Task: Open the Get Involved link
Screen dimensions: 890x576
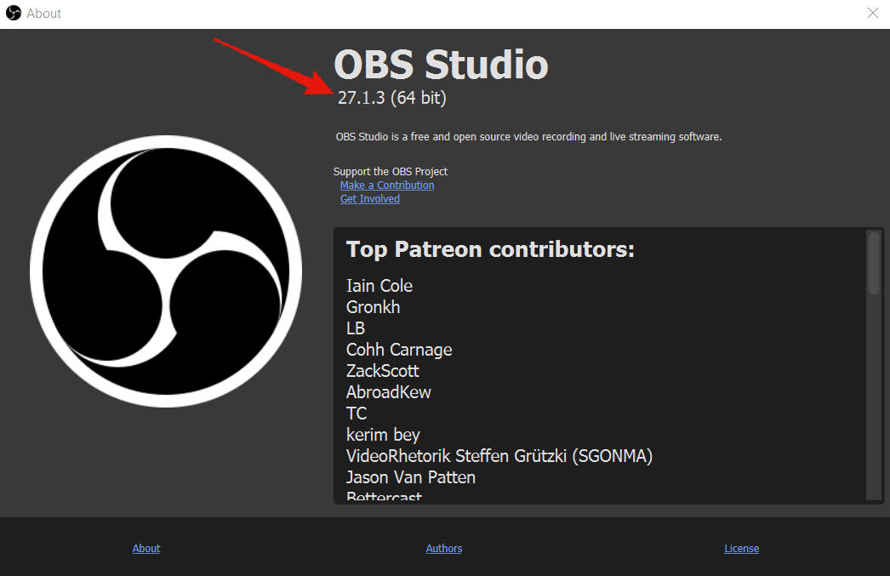Action: [x=370, y=199]
